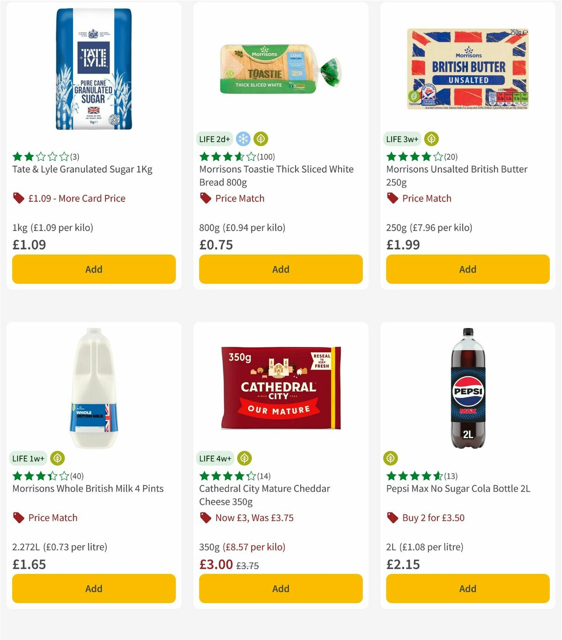Open the (100) reviews link for Toastie bread
This screenshot has height=640, width=562.
click(x=266, y=157)
